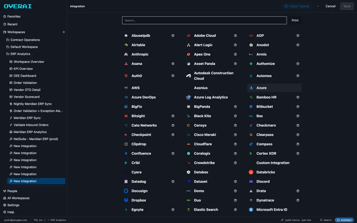357x223 pixels.
Task: Click the Cancel button
Action: 330,6
